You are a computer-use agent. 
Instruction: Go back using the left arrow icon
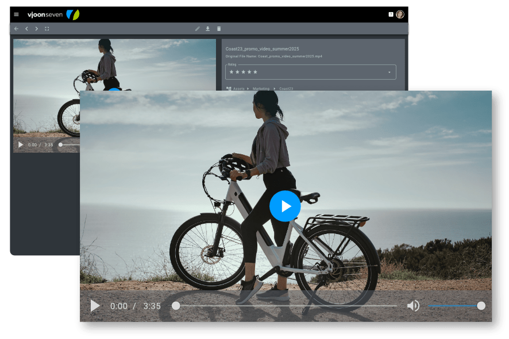point(16,28)
